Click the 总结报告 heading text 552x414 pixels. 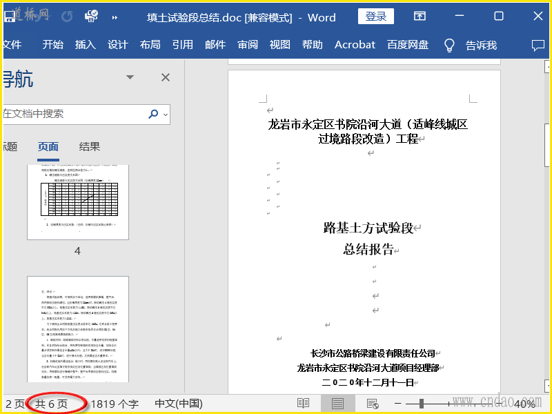click(368, 249)
